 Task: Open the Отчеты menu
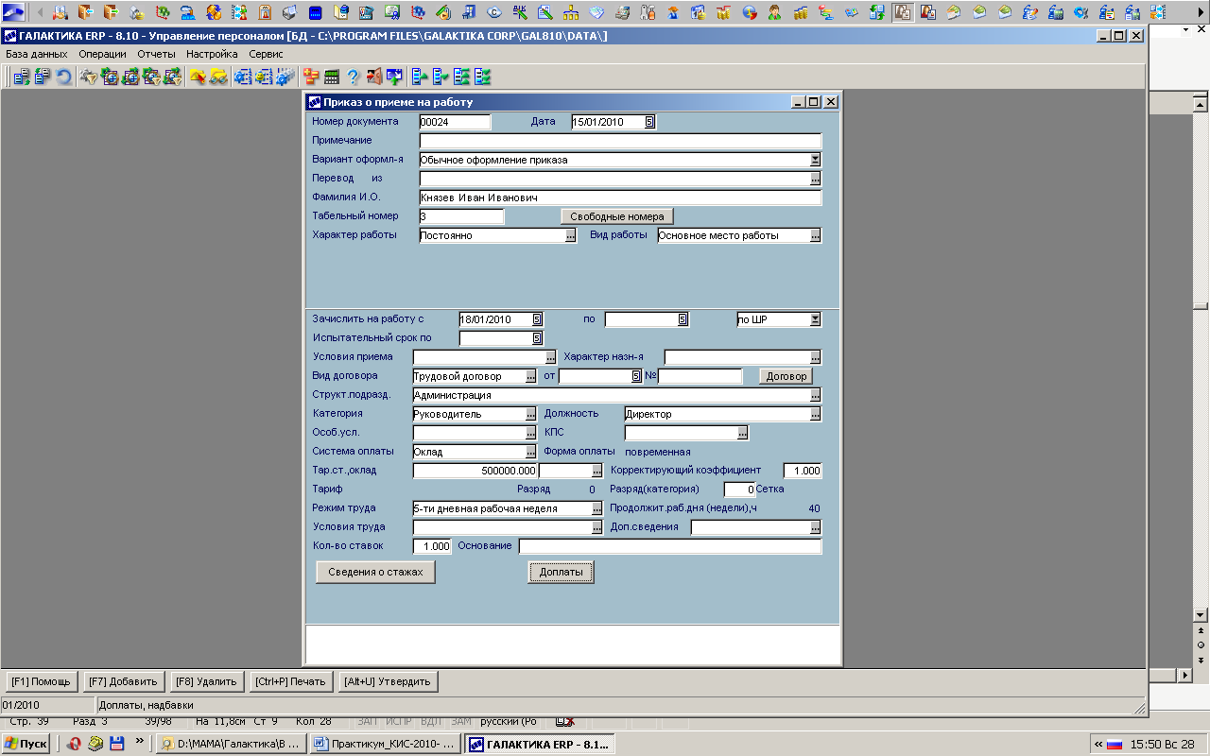[156, 54]
